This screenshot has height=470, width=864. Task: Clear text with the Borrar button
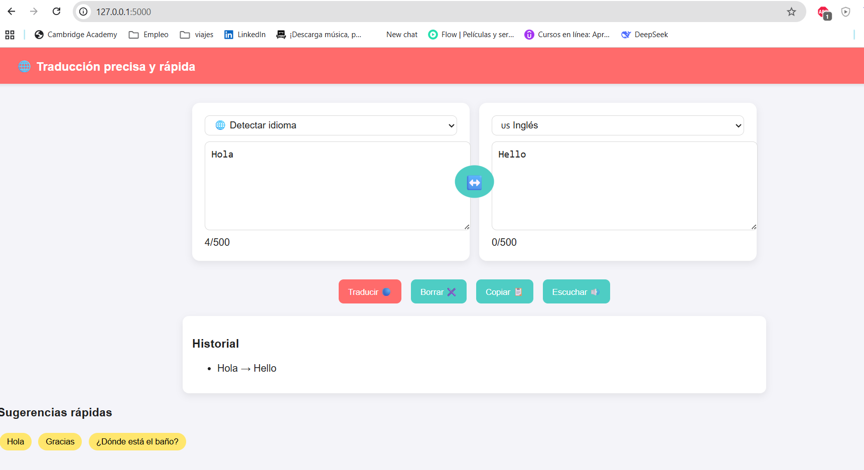tap(438, 292)
